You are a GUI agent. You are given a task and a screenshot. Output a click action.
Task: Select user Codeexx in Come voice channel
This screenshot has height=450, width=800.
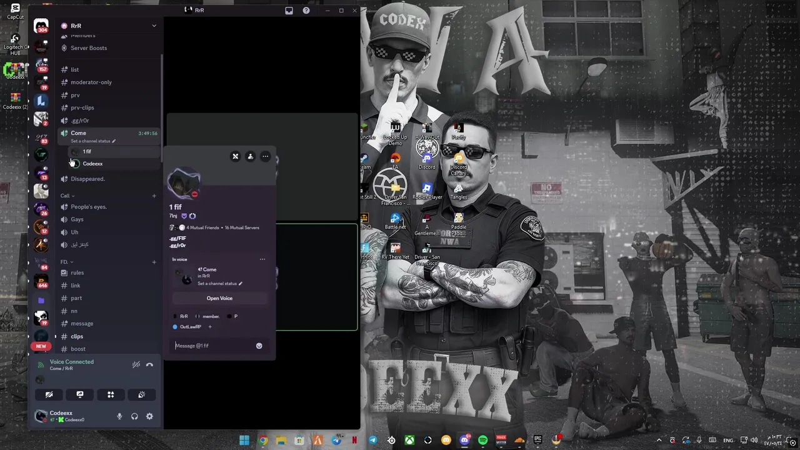92,164
